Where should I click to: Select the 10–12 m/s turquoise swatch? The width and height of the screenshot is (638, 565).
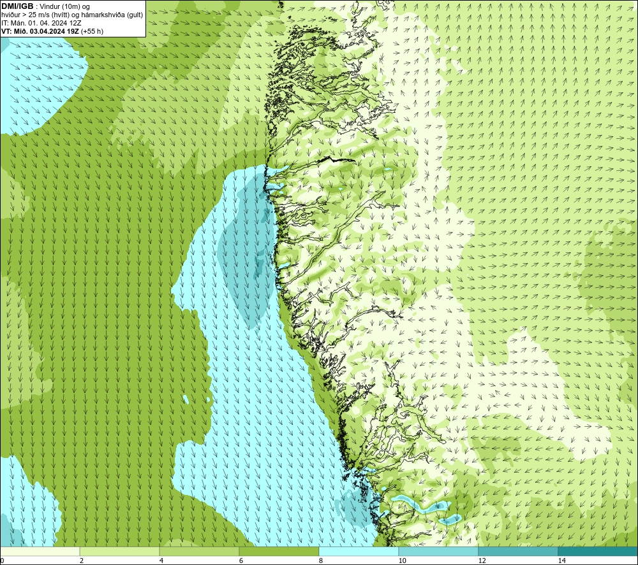coord(438,551)
